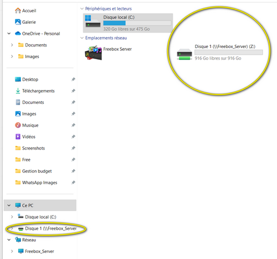277x259 pixels.
Task: Collapse the Périphériques et lecteurs group
Action: [82, 9]
